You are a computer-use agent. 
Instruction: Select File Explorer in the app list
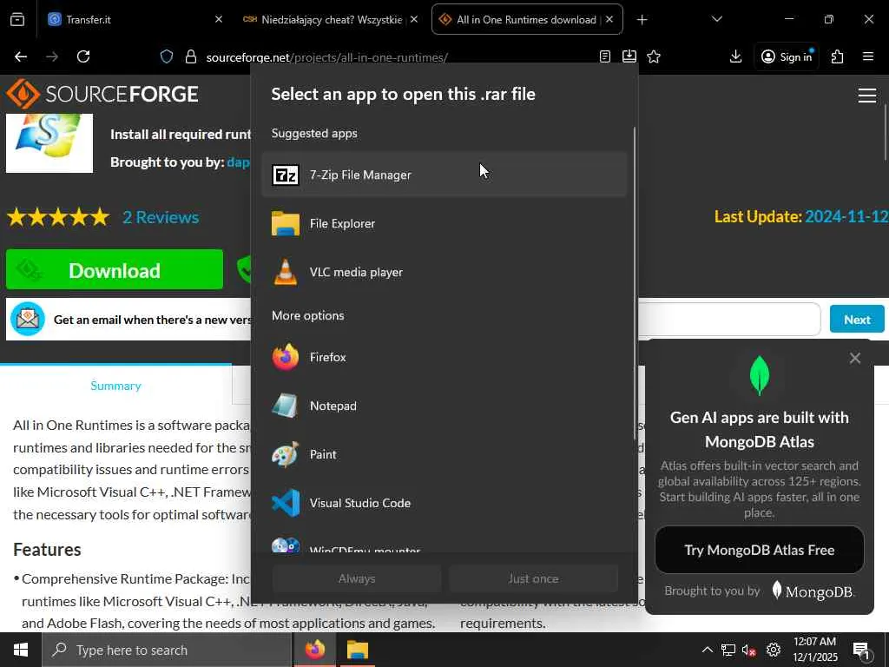(444, 223)
